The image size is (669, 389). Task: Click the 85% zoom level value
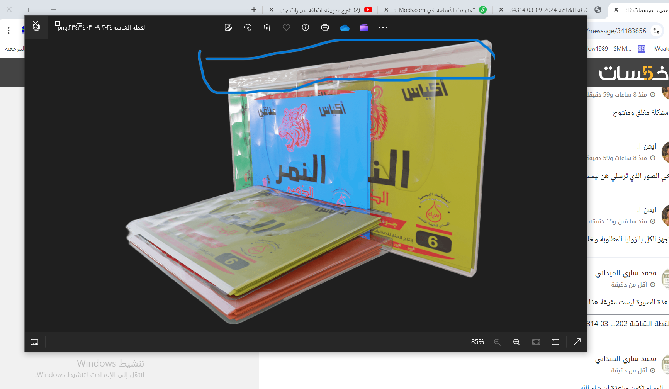[477, 342]
